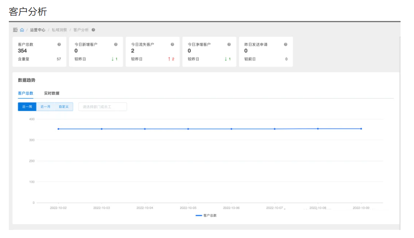Collapse the sidebar menu icon
This screenshot has height=238, width=414.
point(15,30)
